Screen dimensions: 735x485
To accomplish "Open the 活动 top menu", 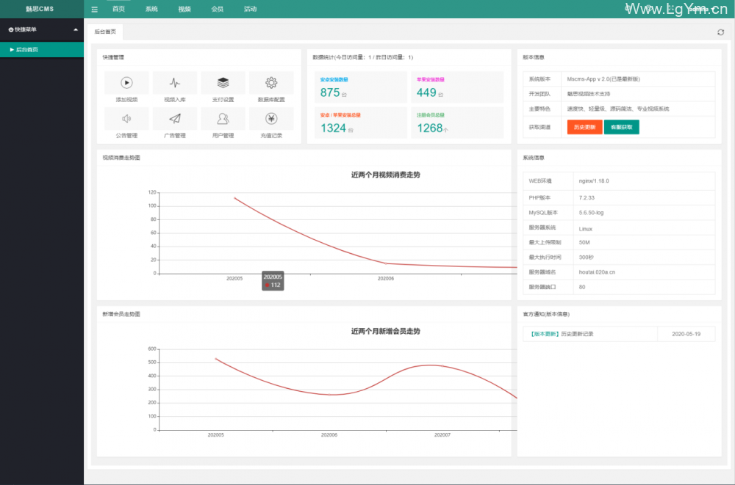I will [250, 9].
